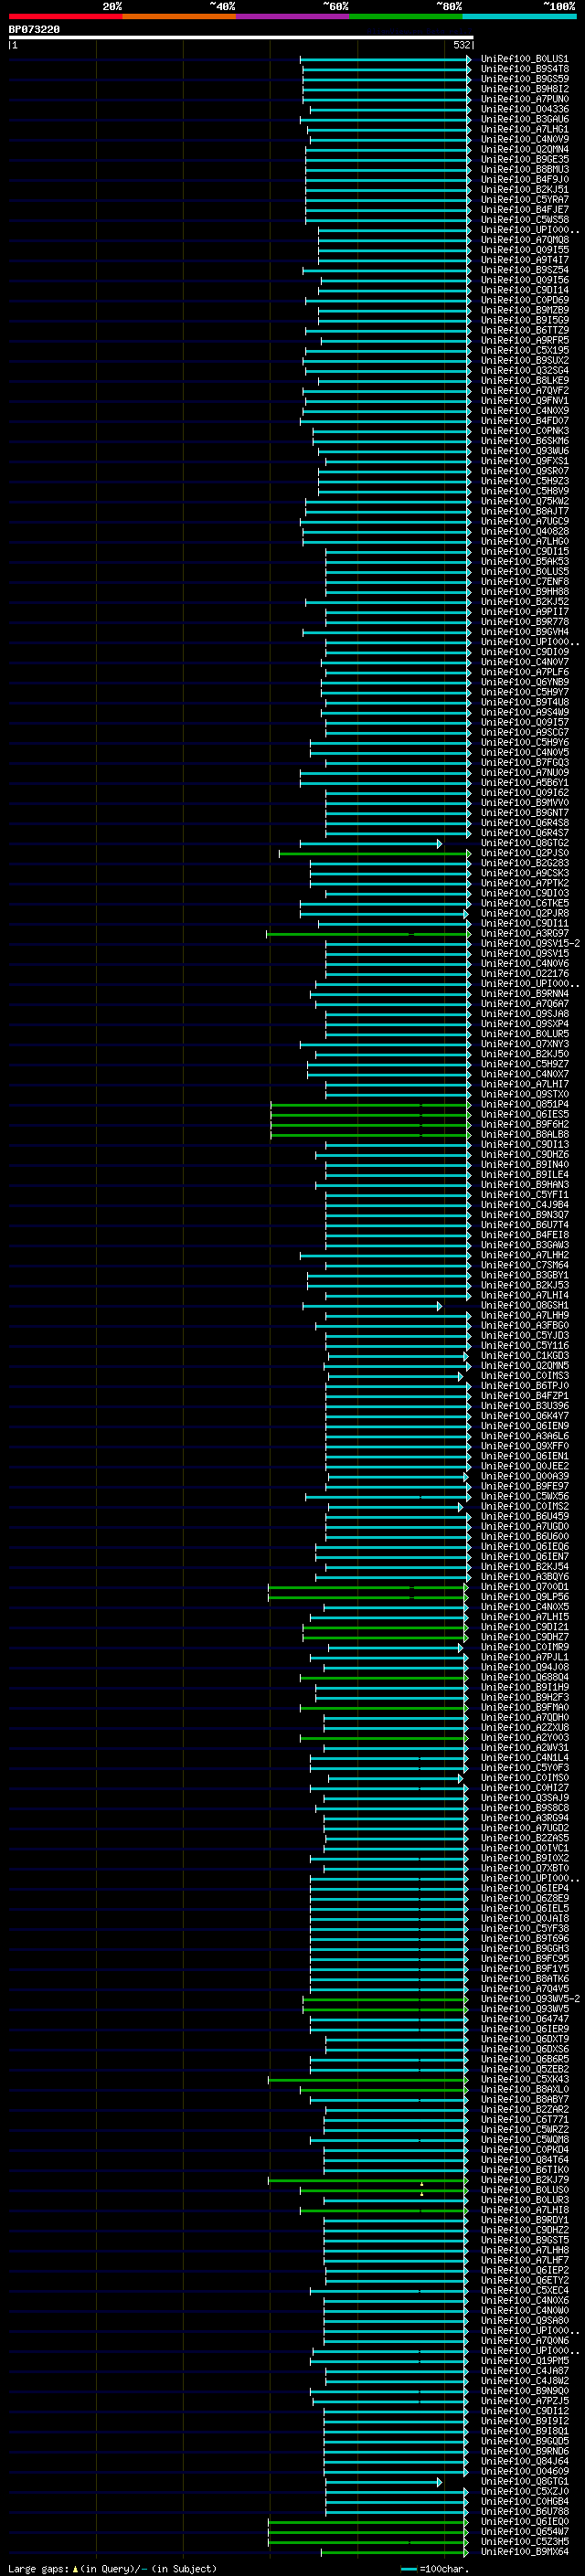Select hit UniRef100_Q8GTG2
585x2576 pixels.
coord(524,843)
